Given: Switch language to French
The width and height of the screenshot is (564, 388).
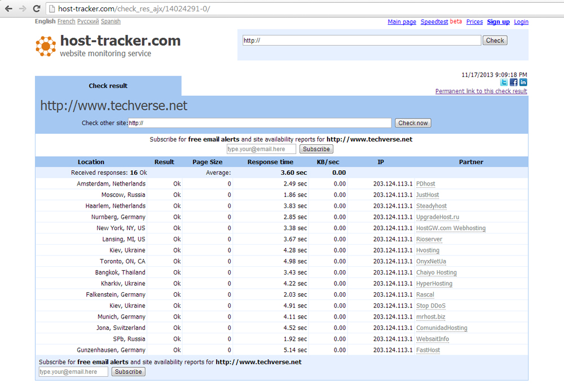Looking at the screenshot, I should pyautogui.click(x=66, y=21).
